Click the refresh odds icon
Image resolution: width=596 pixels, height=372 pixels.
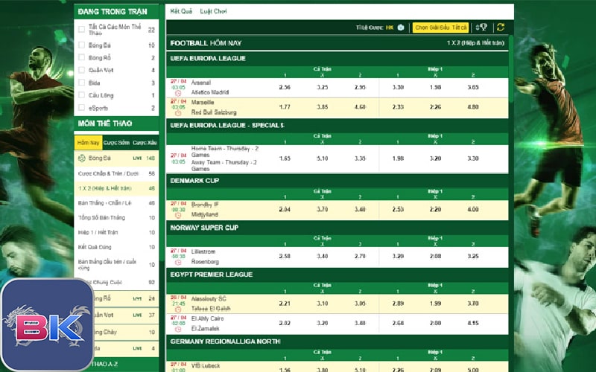pyautogui.click(x=501, y=27)
